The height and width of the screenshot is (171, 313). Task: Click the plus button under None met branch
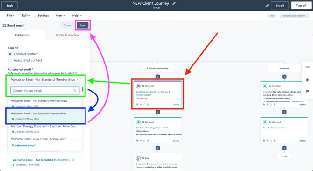click(x=285, y=77)
